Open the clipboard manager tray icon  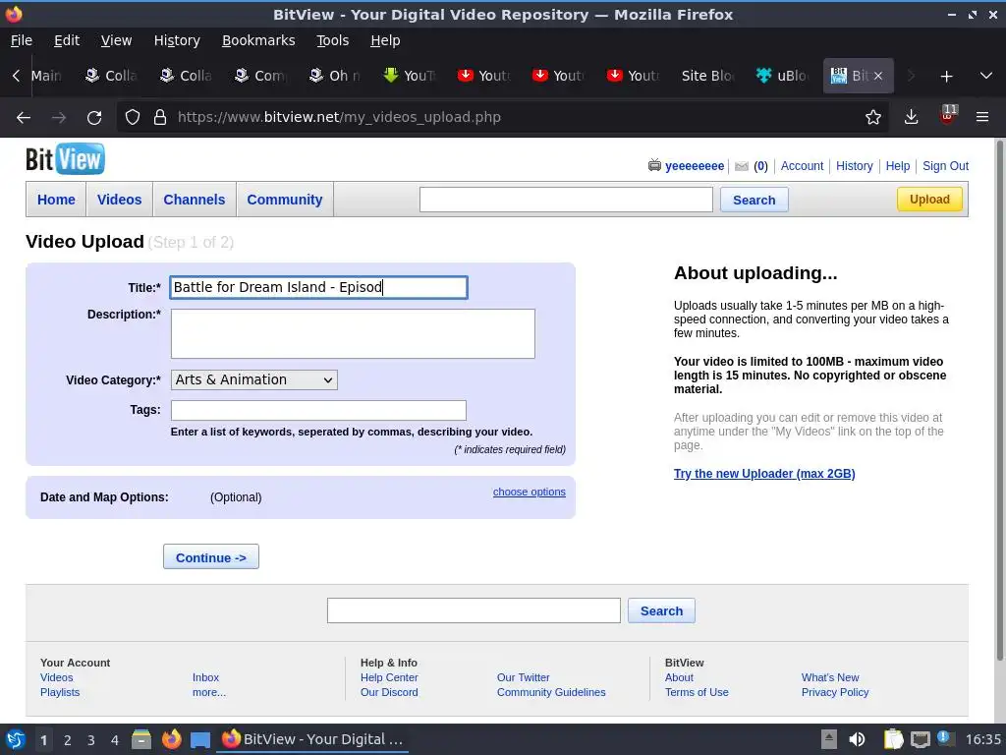(x=893, y=739)
